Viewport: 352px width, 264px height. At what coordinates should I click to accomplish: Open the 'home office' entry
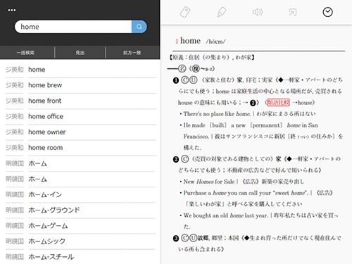80,116
